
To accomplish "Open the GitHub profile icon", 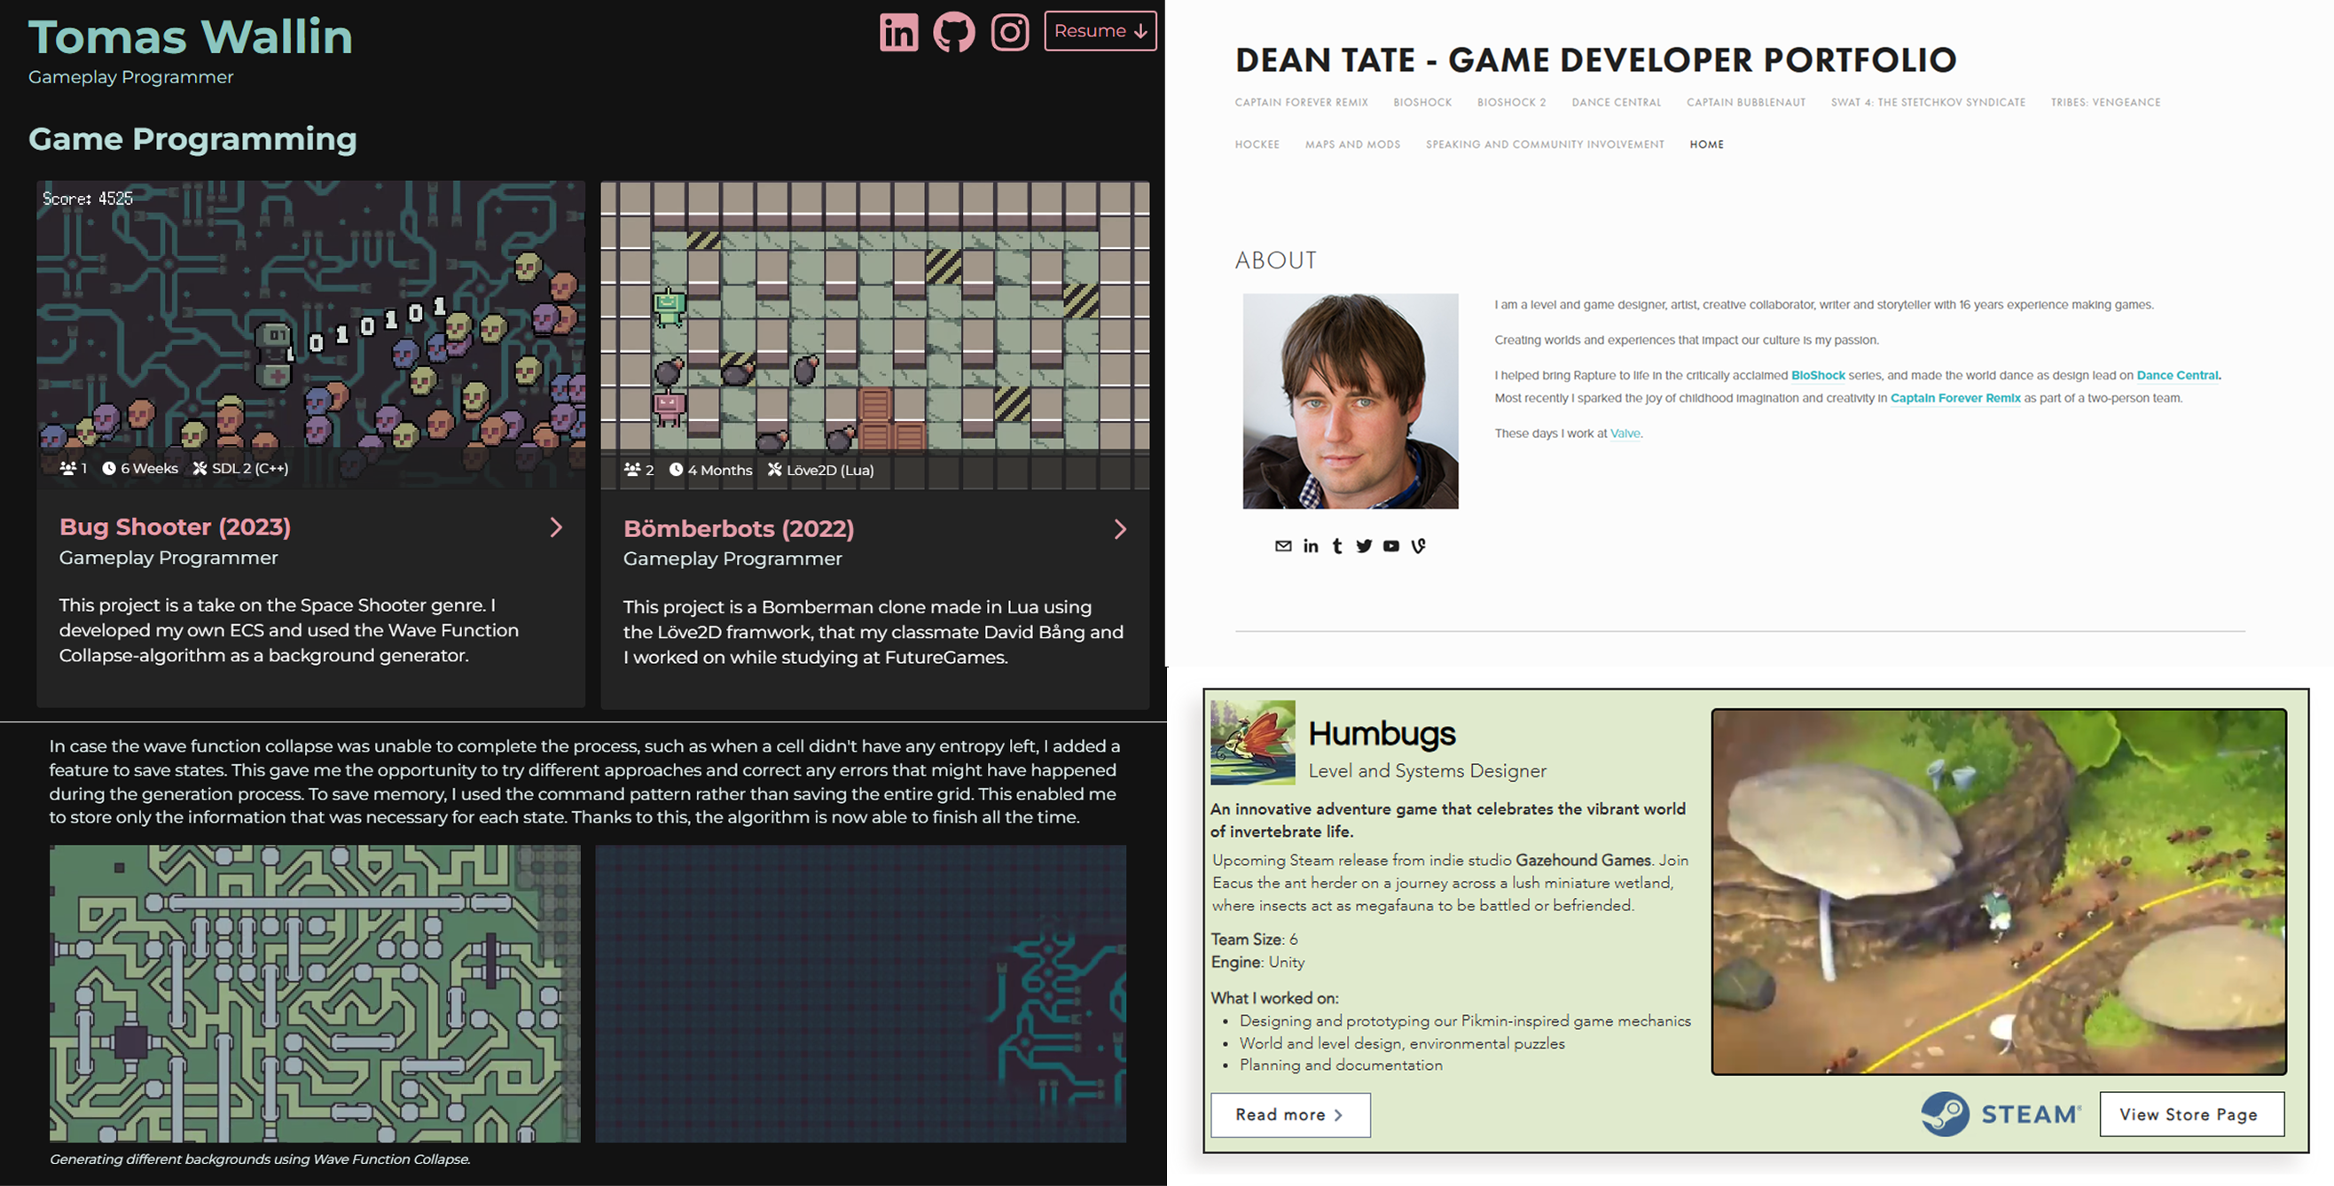I will 954,33.
